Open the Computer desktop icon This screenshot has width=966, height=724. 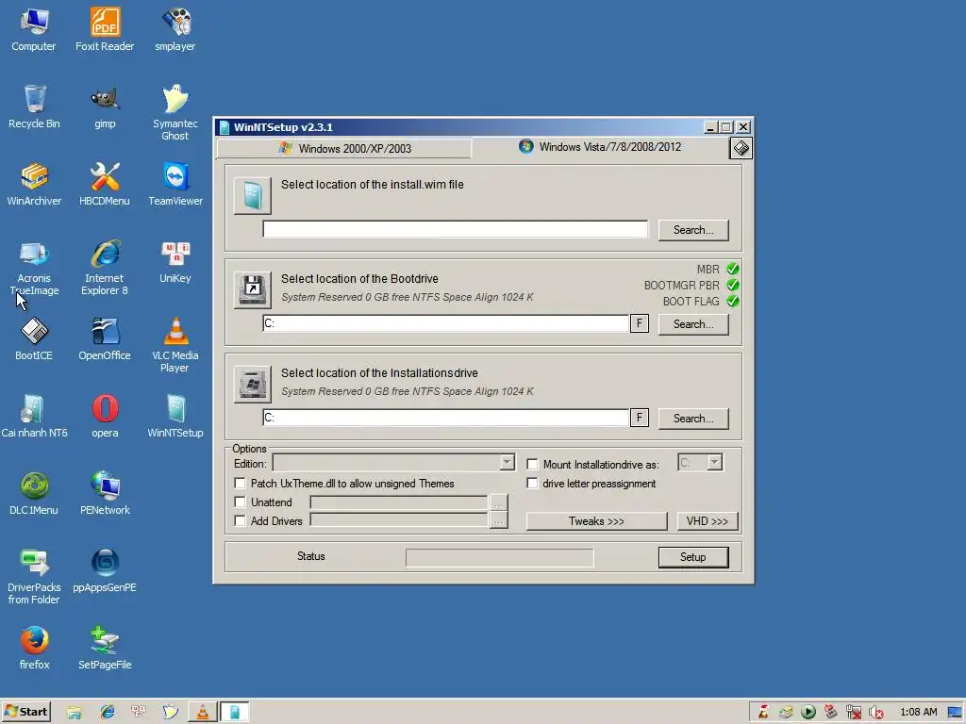tap(34, 29)
